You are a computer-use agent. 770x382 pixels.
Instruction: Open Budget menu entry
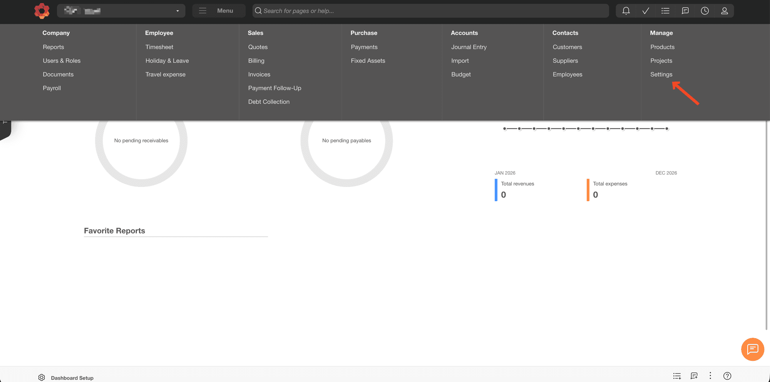[461, 74]
